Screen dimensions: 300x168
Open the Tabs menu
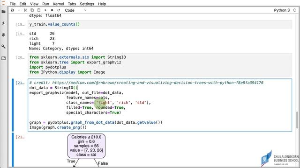72,4
